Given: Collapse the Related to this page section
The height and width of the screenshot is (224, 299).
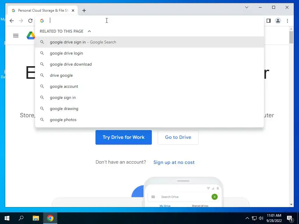Looking at the screenshot, I should tap(89, 31).
